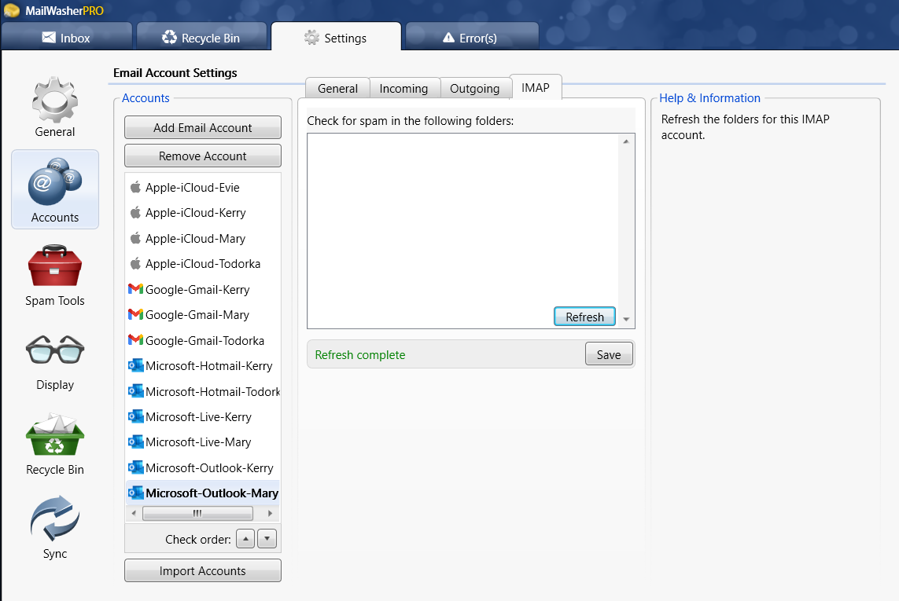Click accounts list scroll right arrow
This screenshot has height=601, width=899.
[270, 513]
